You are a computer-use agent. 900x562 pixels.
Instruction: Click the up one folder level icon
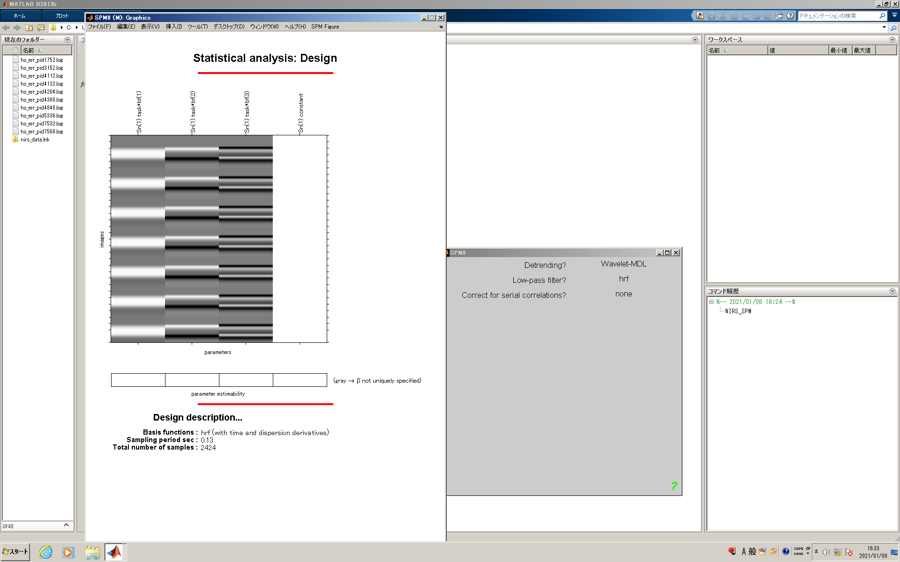(29, 28)
